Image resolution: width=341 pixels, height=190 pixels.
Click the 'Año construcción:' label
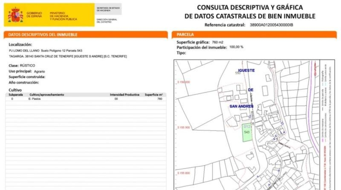24,82
